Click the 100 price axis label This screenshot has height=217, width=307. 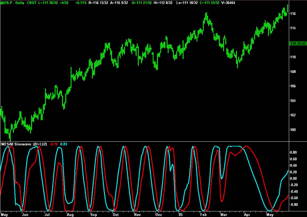click(x=293, y=130)
